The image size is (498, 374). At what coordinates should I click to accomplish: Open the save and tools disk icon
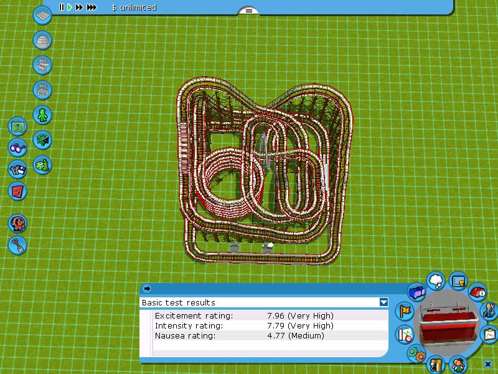[x=18, y=169]
